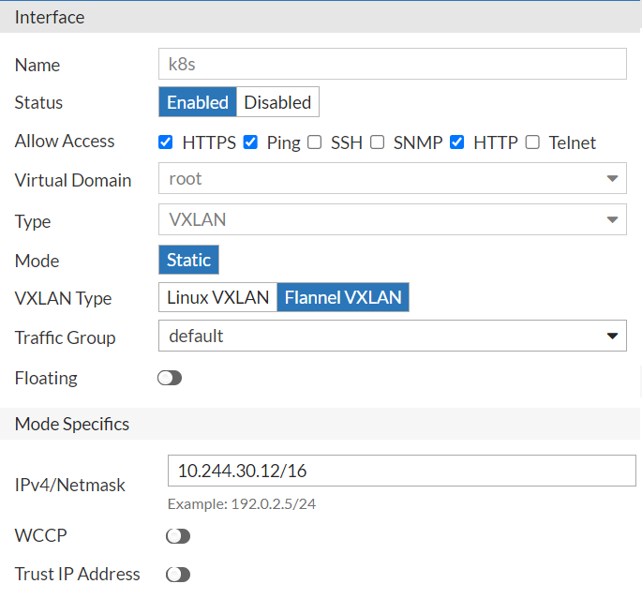Set interface status to Enabled
Screen dimensions: 642x599
pyautogui.click(x=197, y=102)
